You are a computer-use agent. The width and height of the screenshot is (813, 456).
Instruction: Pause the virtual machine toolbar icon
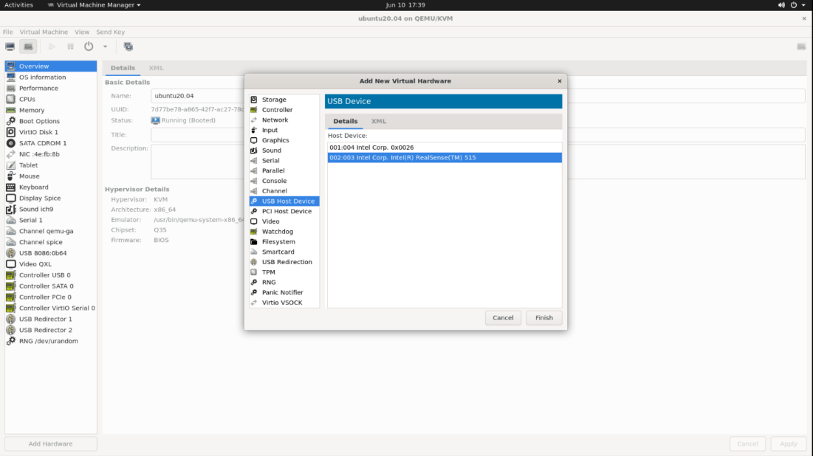70,46
